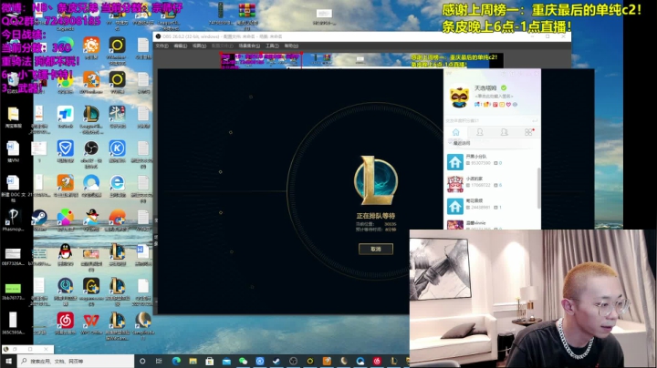
Task: Open File Explorer from taskbar
Action: pyautogui.click(x=193, y=361)
